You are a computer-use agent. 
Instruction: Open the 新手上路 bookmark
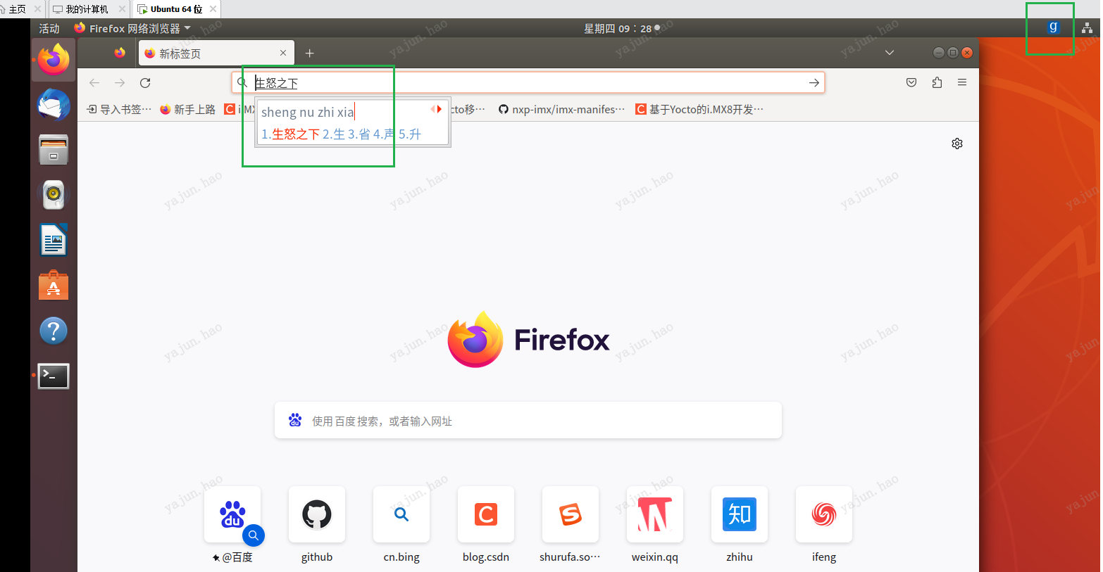point(187,109)
